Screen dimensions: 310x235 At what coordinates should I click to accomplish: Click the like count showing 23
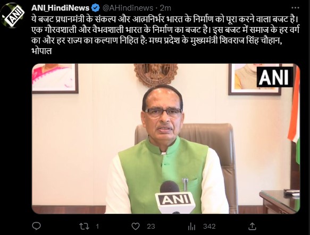[x=151, y=227]
